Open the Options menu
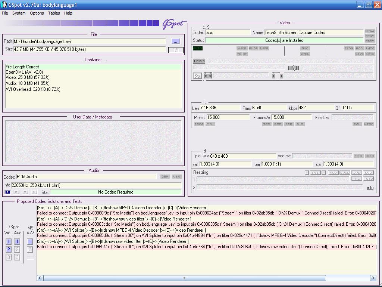Screen dimensions: 382x287 (x=37, y=13)
